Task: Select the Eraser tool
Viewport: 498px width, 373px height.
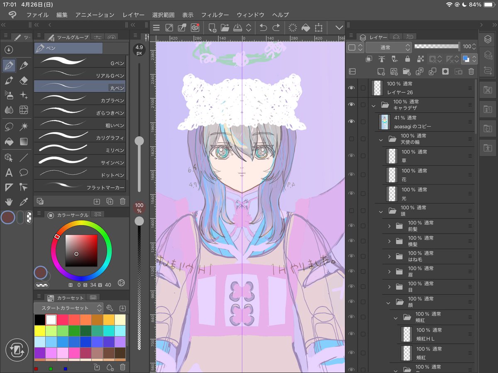Action: (x=24, y=80)
